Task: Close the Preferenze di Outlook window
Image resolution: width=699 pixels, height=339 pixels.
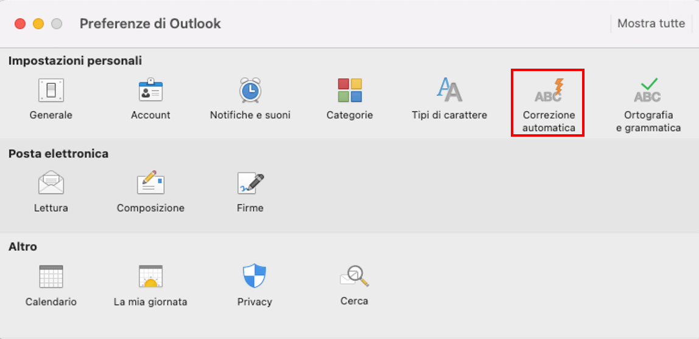Action: [x=20, y=24]
